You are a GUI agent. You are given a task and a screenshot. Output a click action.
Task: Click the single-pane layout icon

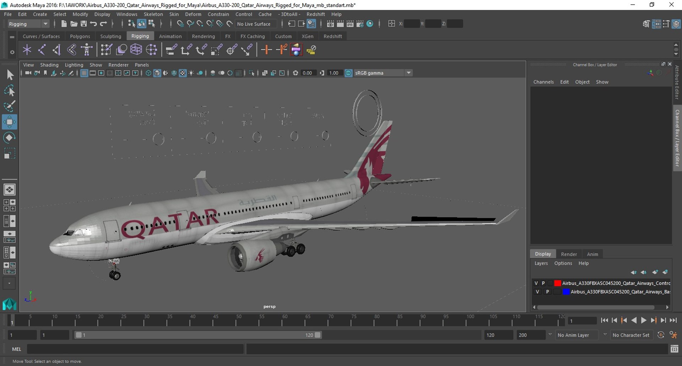pyautogui.click(x=10, y=190)
